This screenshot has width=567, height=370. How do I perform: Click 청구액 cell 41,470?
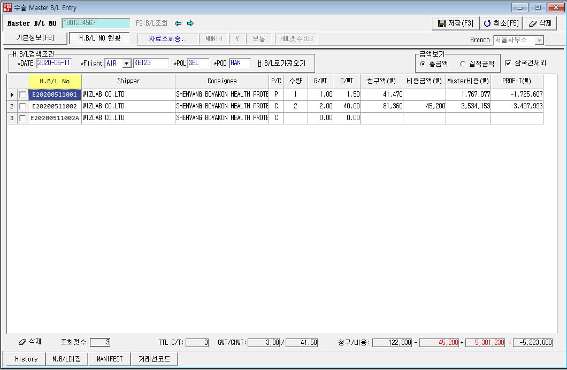[381, 95]
